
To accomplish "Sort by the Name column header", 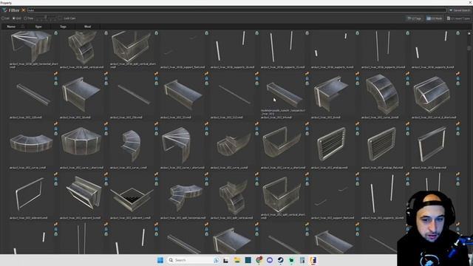I will [11, 27].
